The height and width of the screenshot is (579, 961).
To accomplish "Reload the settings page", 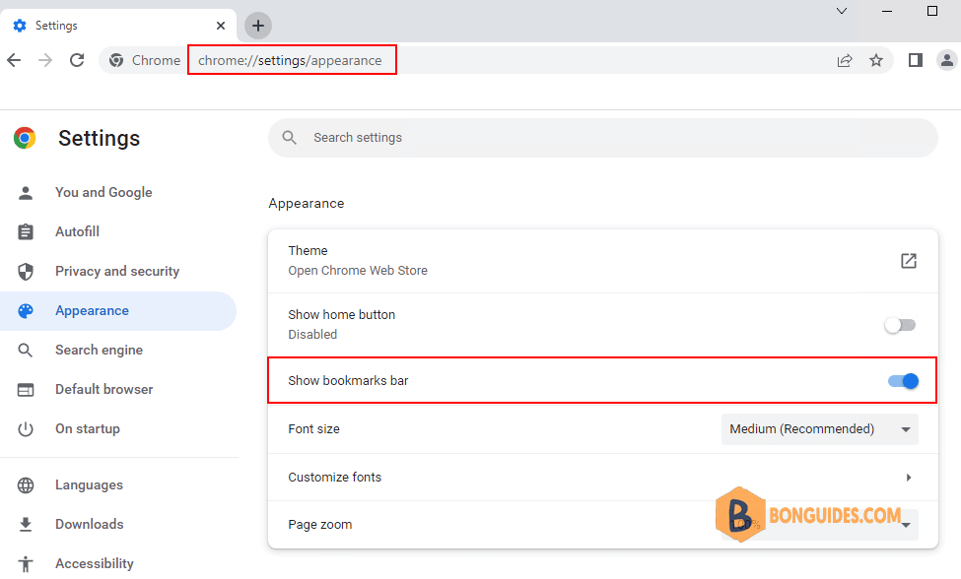I will tap(77, 60).
